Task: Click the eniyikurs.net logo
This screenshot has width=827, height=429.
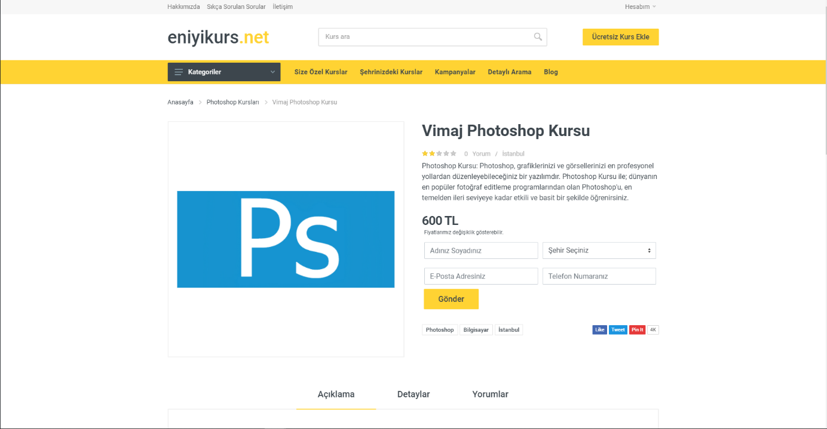Action: [x=218, y=38]
